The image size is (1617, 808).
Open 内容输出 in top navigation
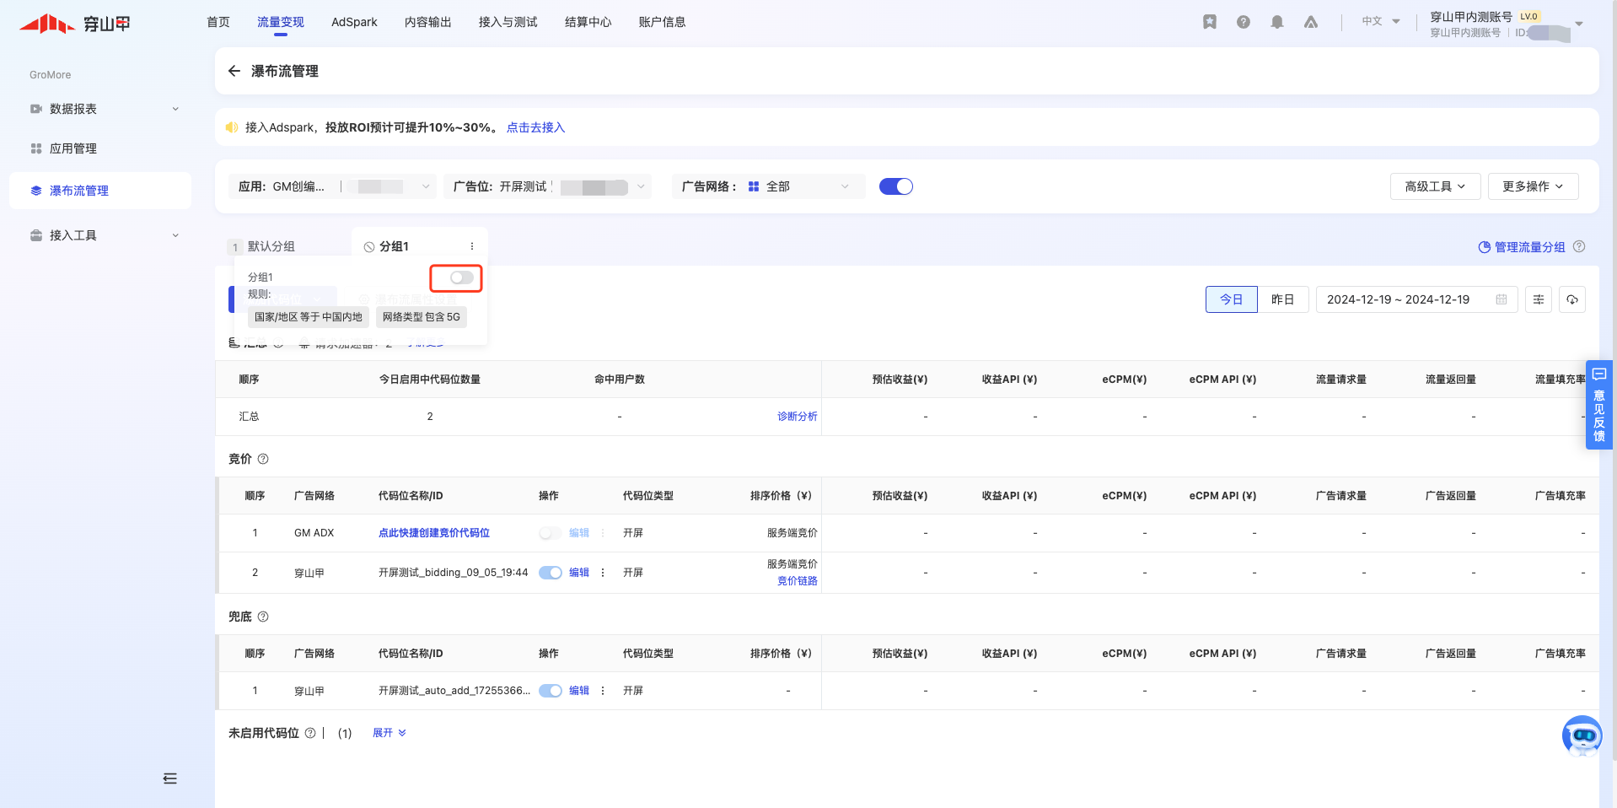click(428, 22)
